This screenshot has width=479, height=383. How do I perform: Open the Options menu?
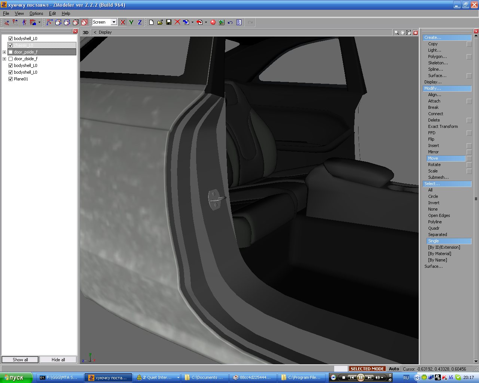(x=36, y=13)
